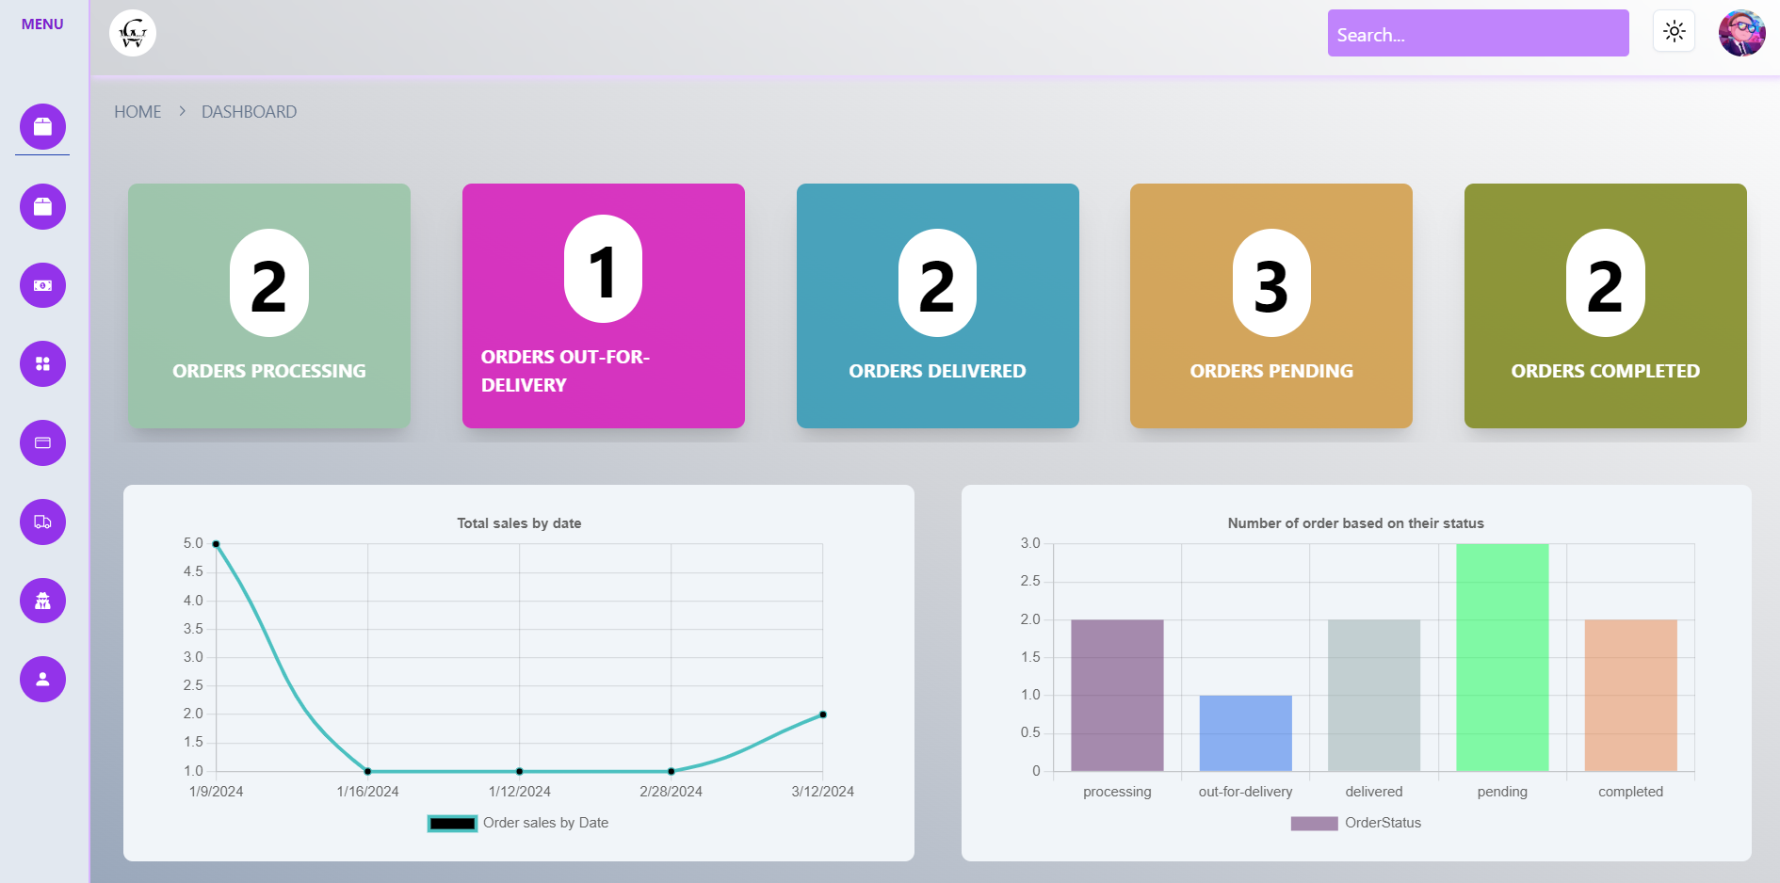The height and width of the screenshot is (883, 1780).
Task: Open the second box icon without underline
Action: click(42, 206)
